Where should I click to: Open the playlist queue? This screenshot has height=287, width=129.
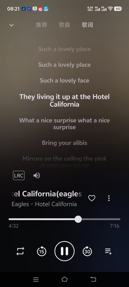coord(108,251)
